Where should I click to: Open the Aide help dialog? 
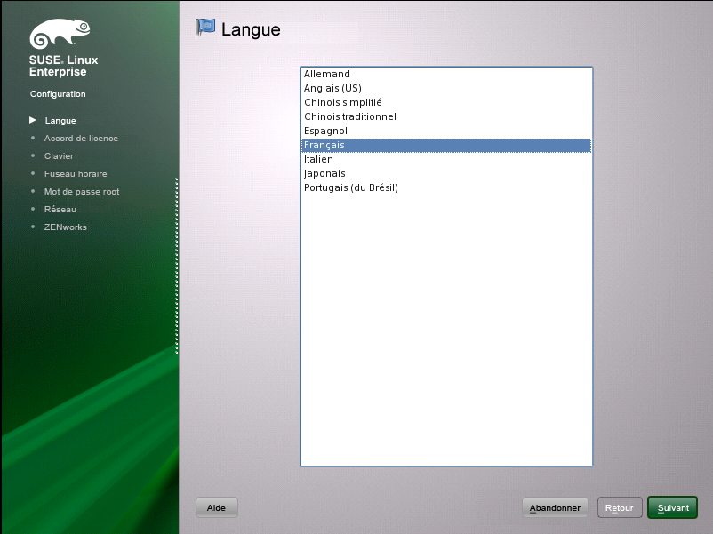[216, 506]
